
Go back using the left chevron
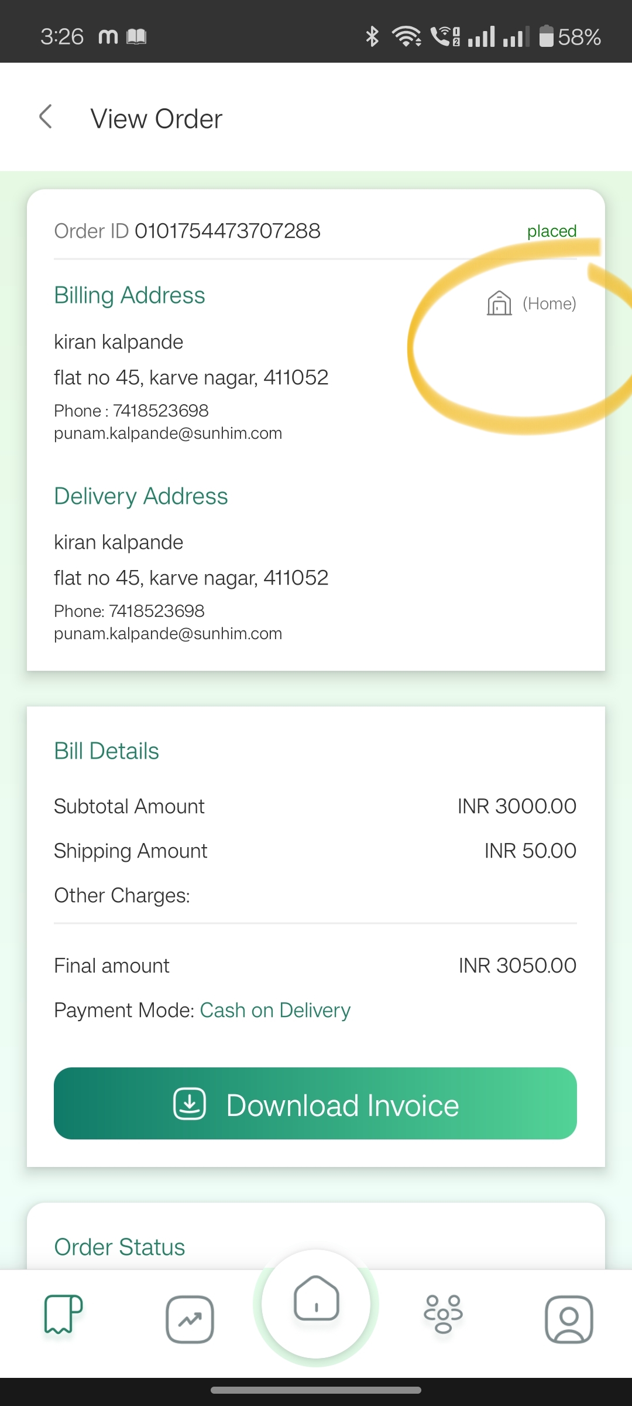pyautogui.click(x=46, y=117)
